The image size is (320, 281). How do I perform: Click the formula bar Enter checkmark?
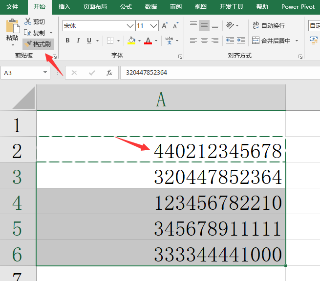[92, 73]
